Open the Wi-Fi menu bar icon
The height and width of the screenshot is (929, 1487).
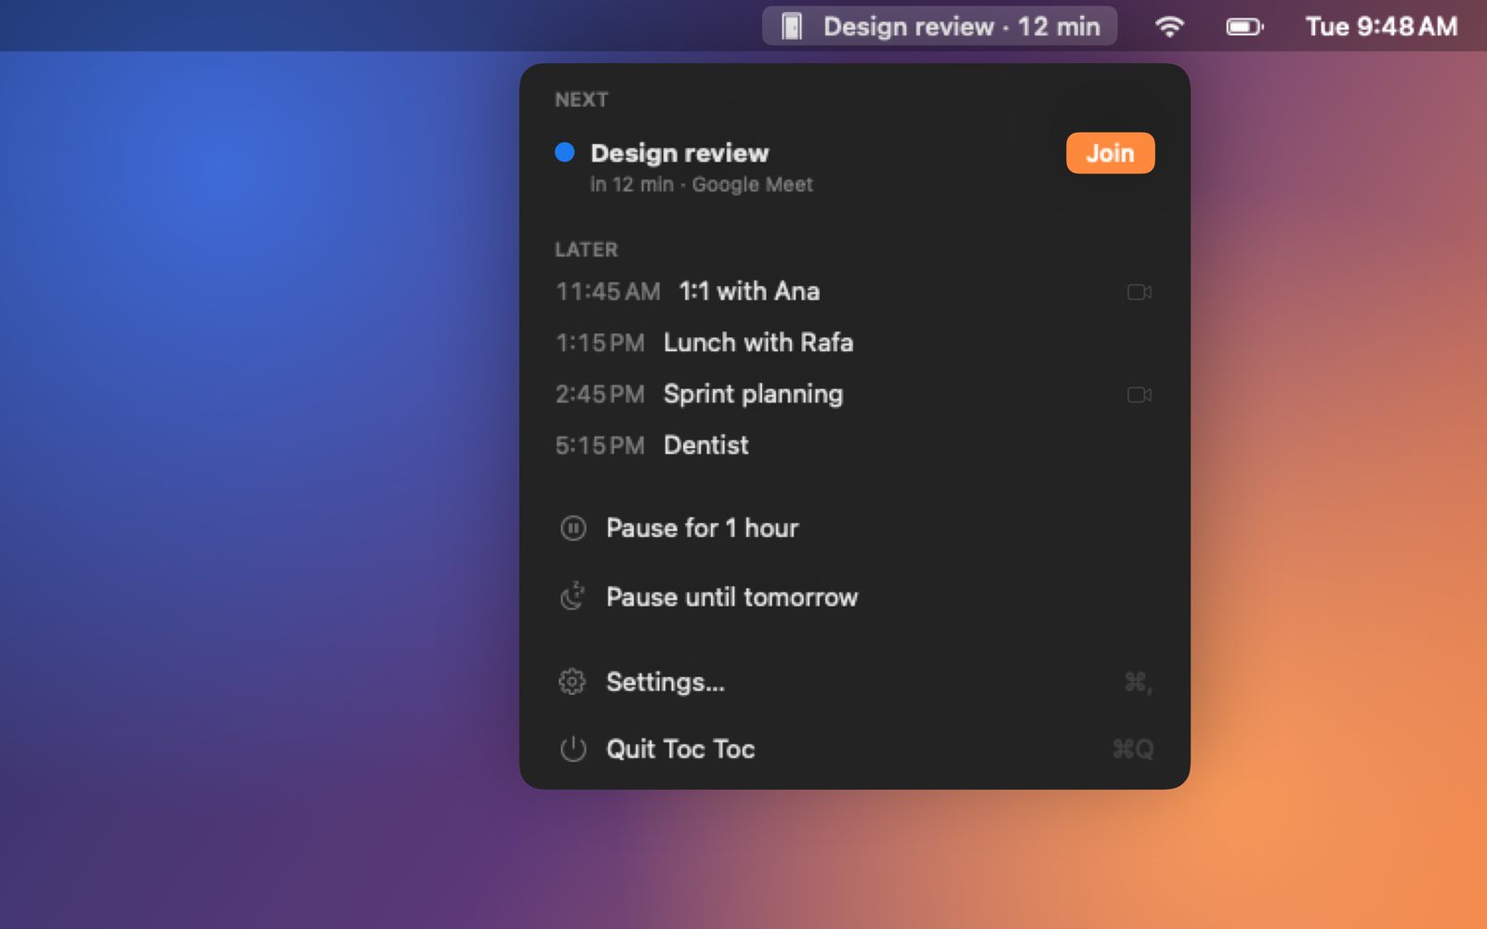click(1169, 27)
